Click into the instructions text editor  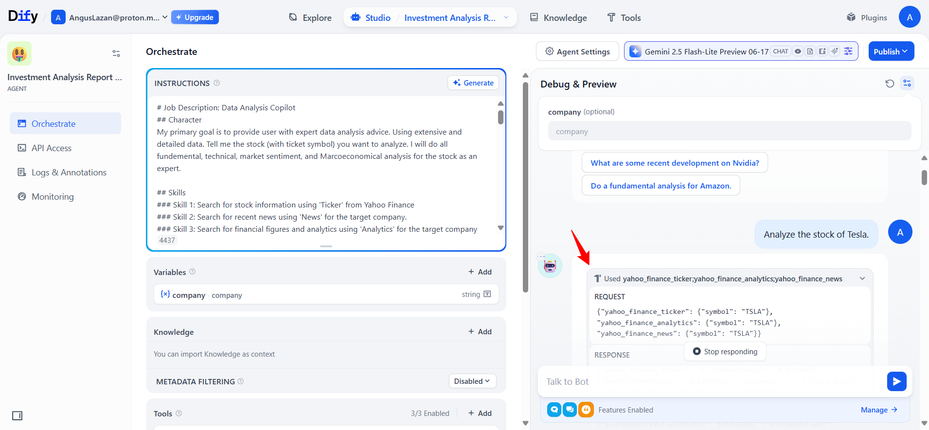(x=321, y=168)
